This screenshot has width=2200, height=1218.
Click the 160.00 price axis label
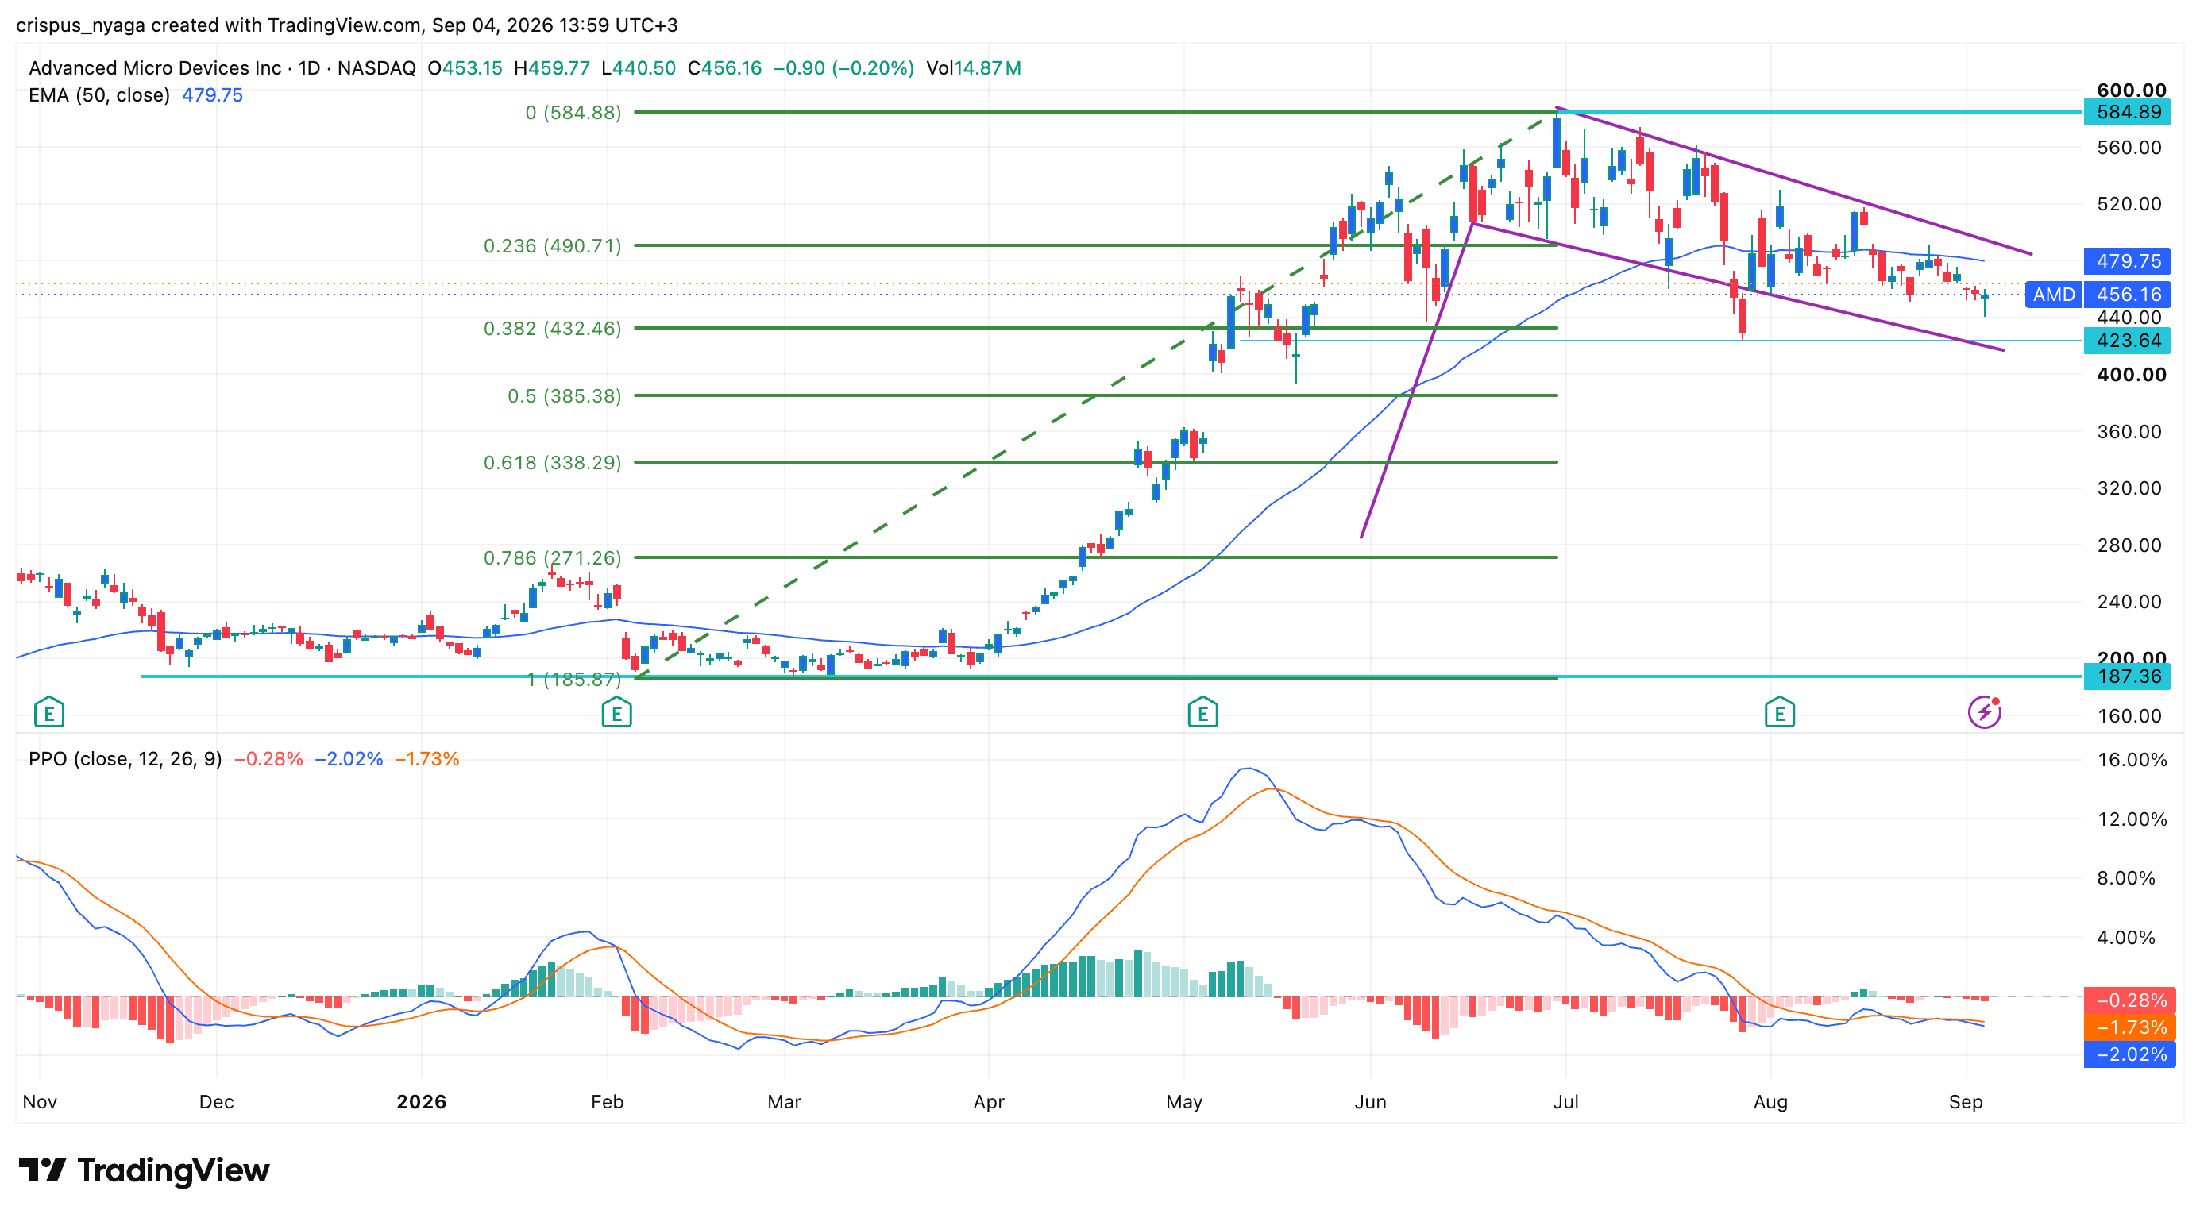[x=2129, y=716]
